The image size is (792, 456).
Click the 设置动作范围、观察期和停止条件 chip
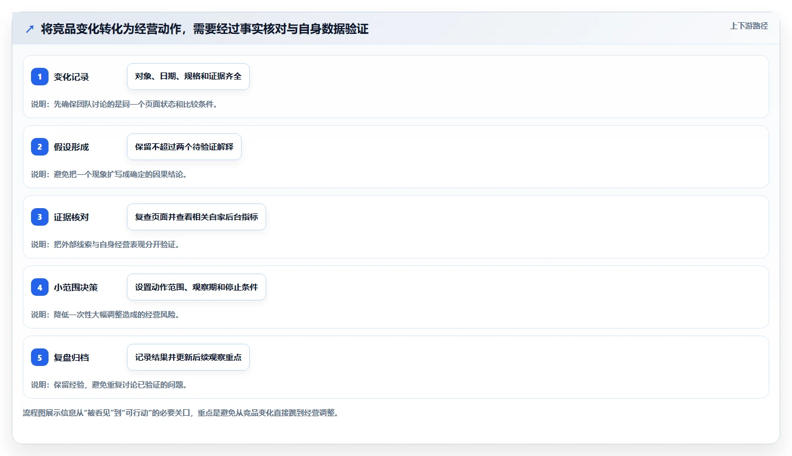pyautogui.click(x=197, y=287)
